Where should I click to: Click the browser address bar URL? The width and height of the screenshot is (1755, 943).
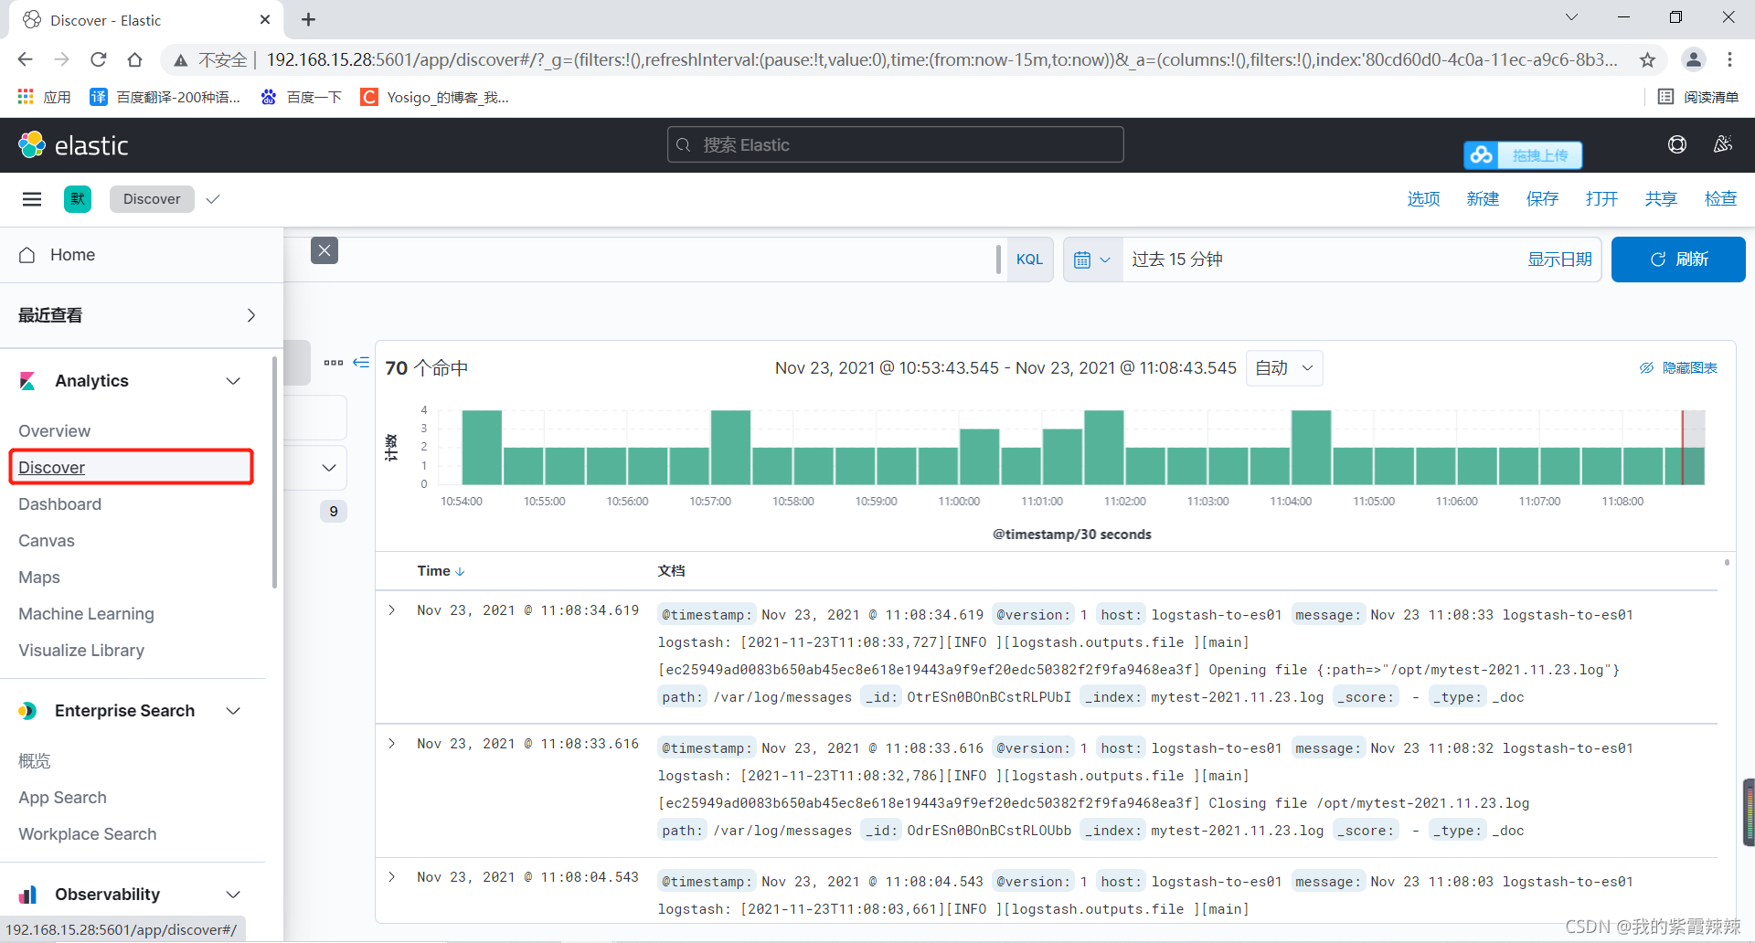tap(941, 59)
